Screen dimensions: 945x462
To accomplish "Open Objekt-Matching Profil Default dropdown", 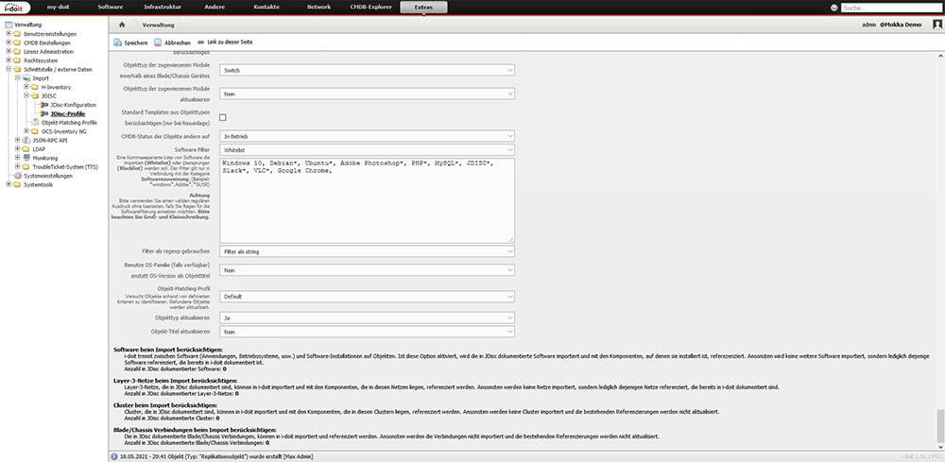I will [367, 297].
